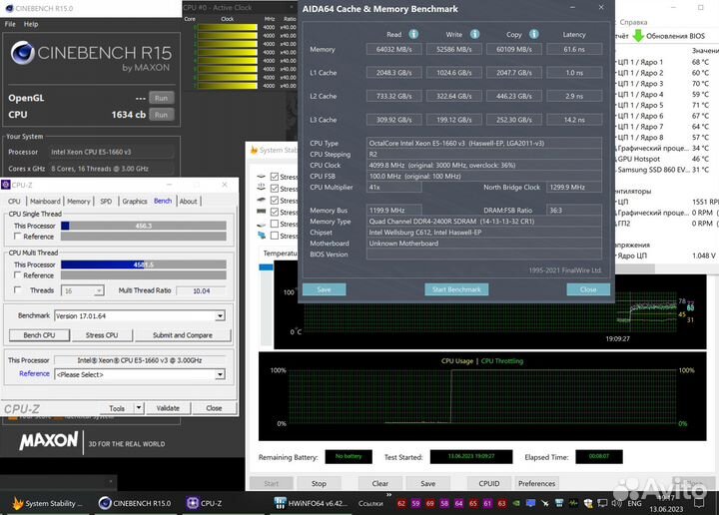Image resolution: width=719 pixels, height=515 pixels.
Task: Run the Cinebench CPU test
Action: (161, 115)
